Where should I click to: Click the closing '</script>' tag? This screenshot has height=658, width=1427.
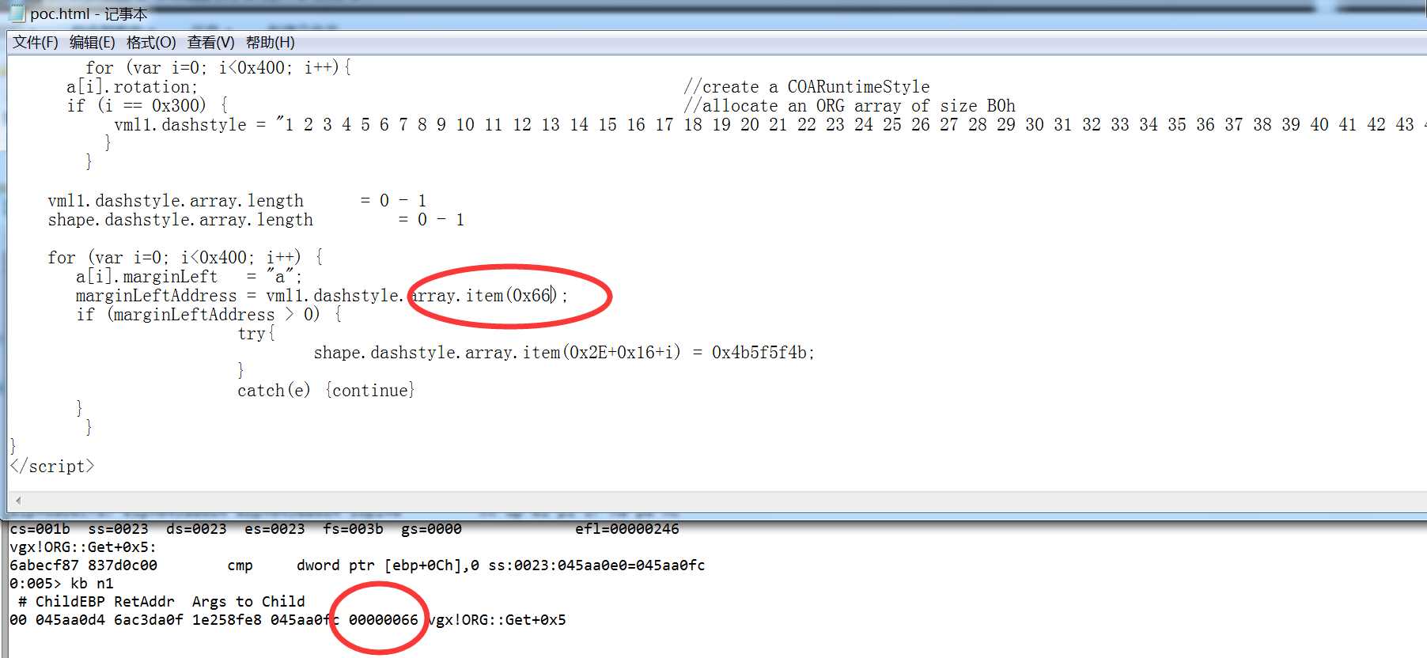pos(52,467)
